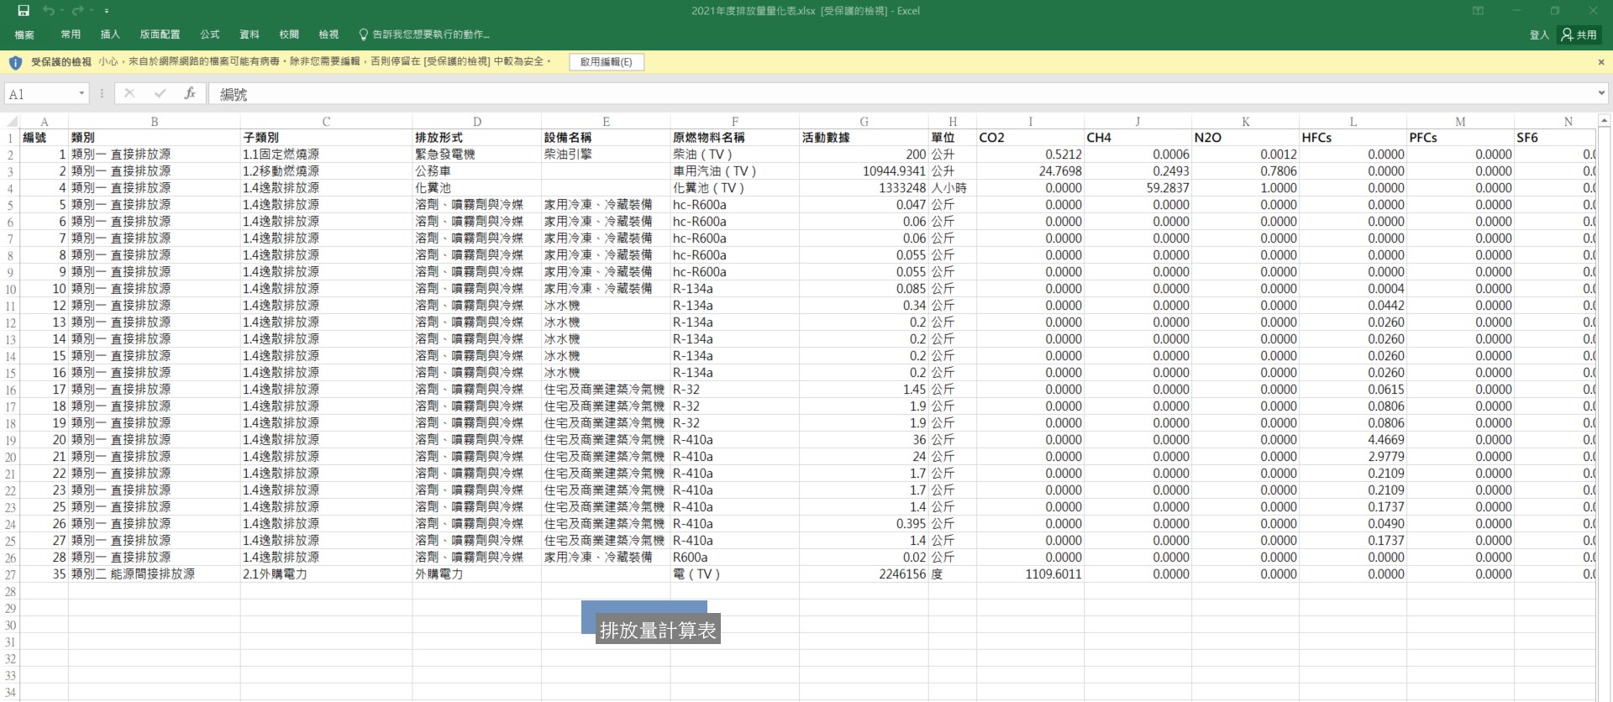The image size is (1613, 702).
Task: Open the Customize Quick Access Toolbar dropdown
Action: pyautogui.click(x=107, y=11)
